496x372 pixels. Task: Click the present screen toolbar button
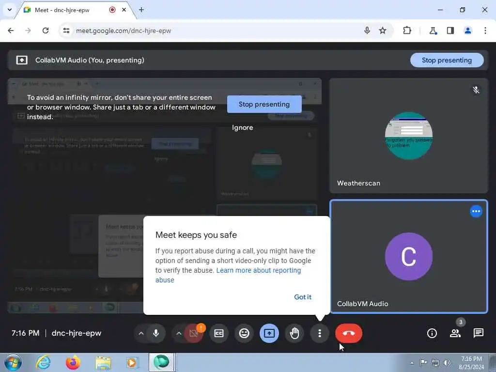269,333
